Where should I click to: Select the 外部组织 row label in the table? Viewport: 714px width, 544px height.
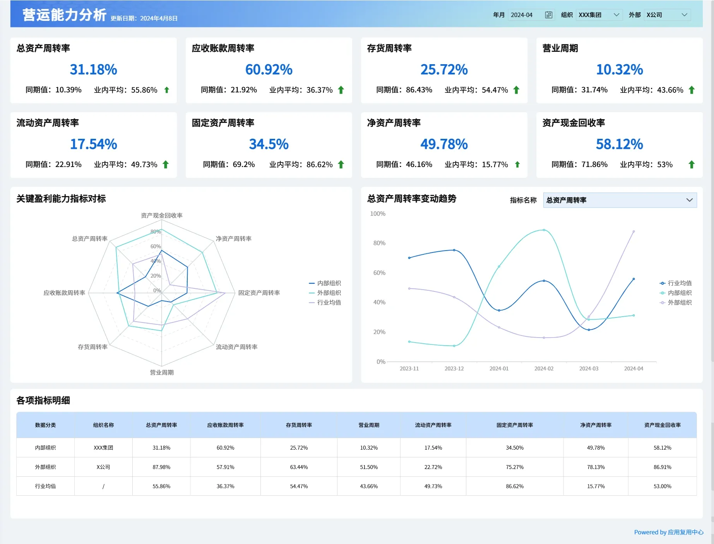[45, 467]
